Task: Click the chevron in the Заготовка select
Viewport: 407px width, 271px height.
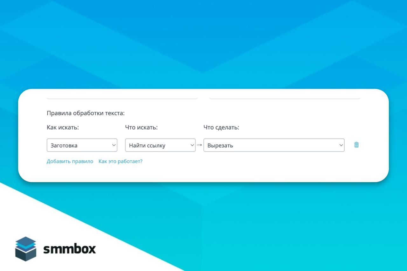Action: (x=114, y=145)
